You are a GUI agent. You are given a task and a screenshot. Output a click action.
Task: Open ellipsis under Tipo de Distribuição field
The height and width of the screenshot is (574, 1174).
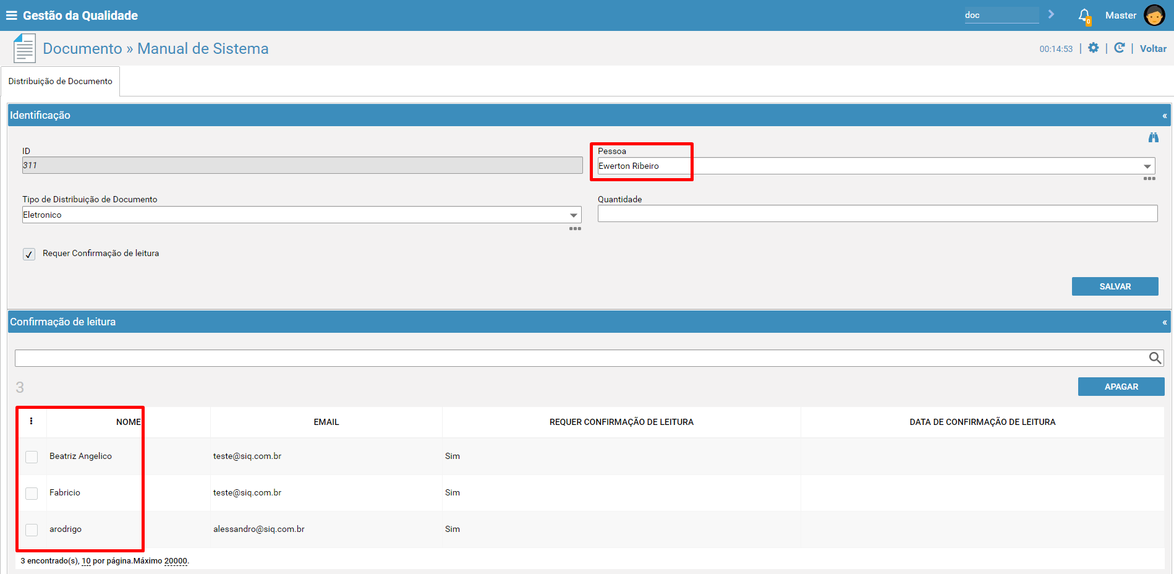pyautogui.click(x=575, y=229)
